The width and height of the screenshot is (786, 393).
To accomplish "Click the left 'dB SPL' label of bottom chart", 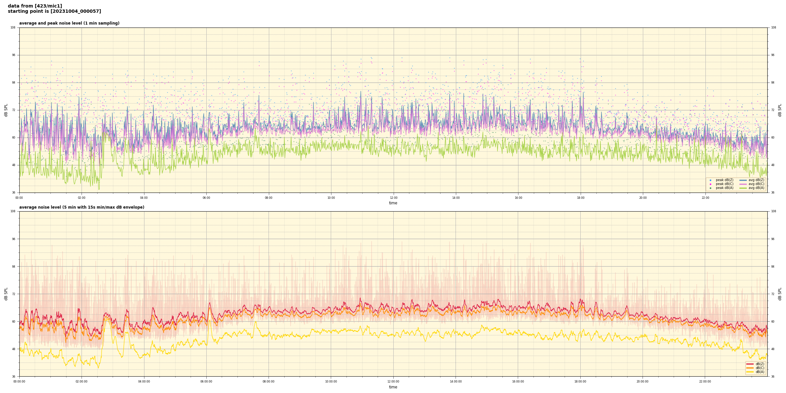I will tap(6, 294).
